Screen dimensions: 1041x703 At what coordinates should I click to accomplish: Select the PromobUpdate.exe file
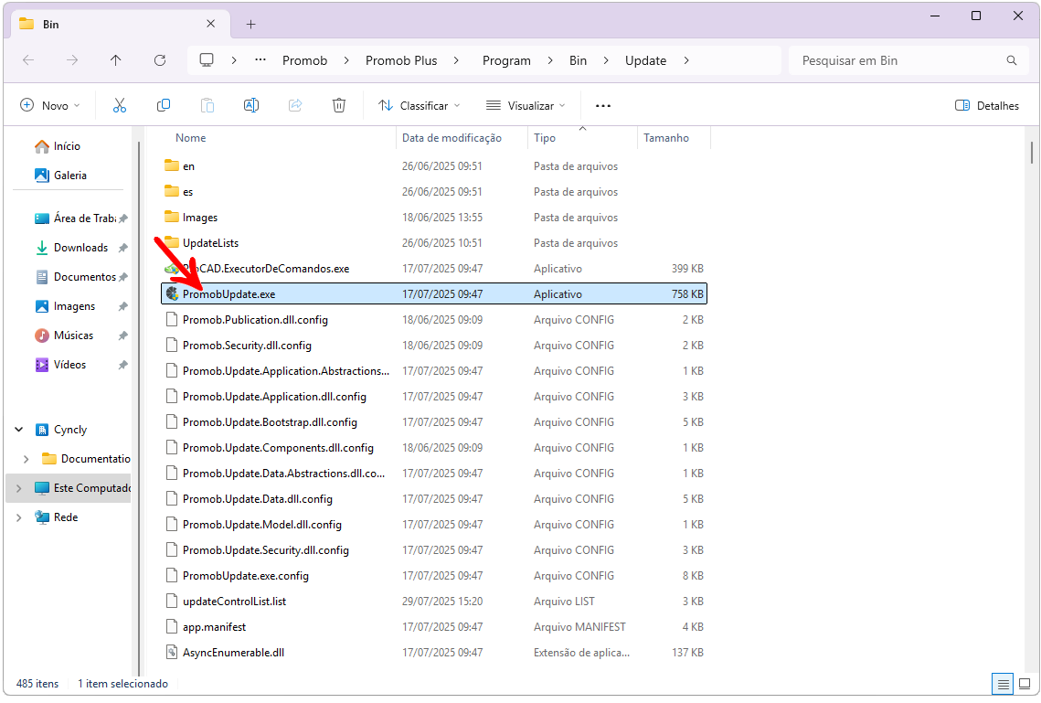tap(434, 294)
